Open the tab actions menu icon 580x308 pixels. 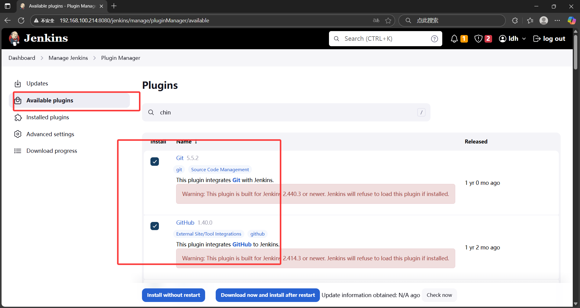pos(8,6)
